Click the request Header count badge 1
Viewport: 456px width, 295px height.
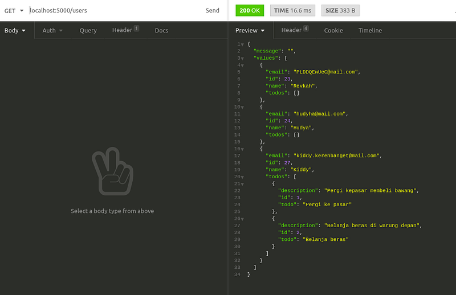coord(136,28)
